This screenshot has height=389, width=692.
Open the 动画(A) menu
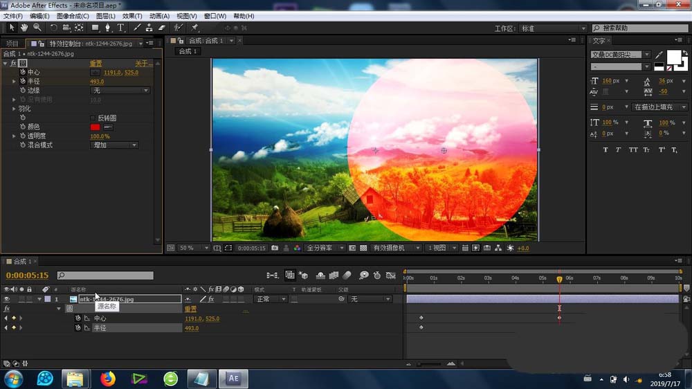point(159,16)
